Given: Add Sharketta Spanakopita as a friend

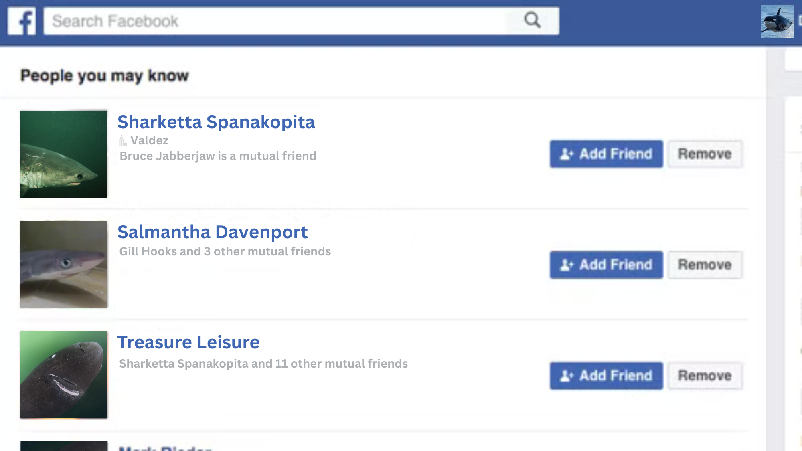Looking at the screenshot, I should point(606,154).
